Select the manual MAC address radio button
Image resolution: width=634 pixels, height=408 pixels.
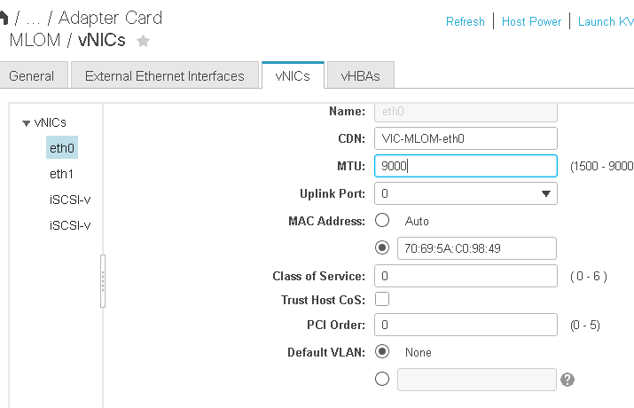pos(382,248)
